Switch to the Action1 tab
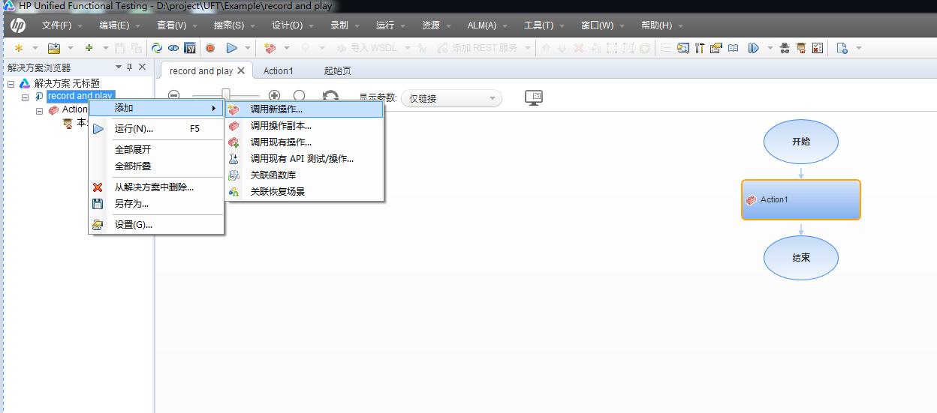This screenshot has width=937, height=413. 278,71
